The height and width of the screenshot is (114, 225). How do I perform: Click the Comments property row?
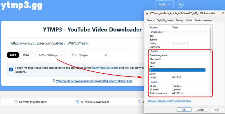[x=177, y=47]
